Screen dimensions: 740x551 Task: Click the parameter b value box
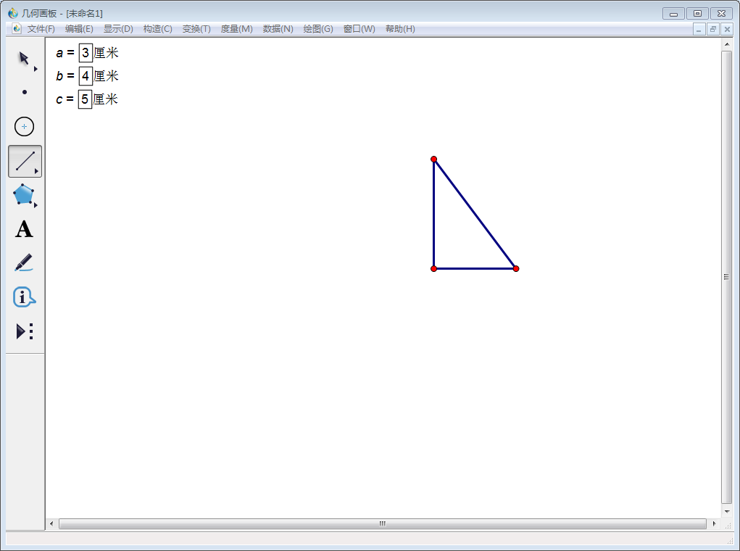click(x=86, y=76)
